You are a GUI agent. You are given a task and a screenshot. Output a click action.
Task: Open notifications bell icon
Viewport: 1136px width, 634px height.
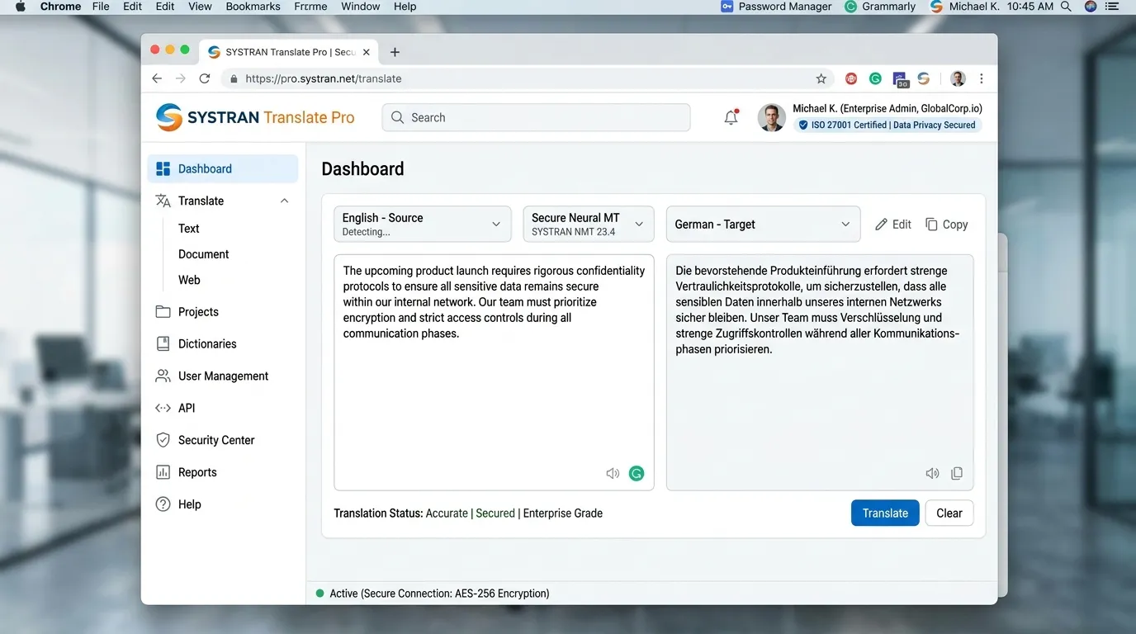[x=731, y=117]
